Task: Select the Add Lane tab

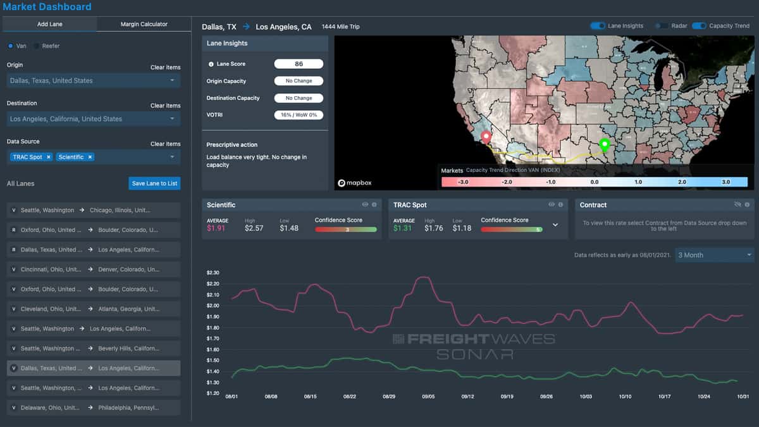Action: [49, 24]
